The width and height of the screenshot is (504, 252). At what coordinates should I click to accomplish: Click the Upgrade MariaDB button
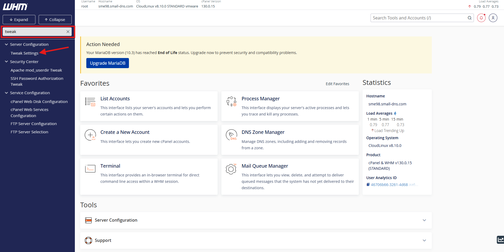point(107,63)
